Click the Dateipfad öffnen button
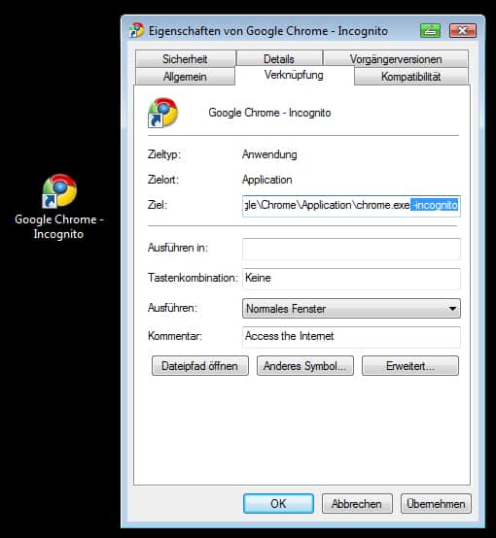Viewport: 496px width, 538px height. 200,366
